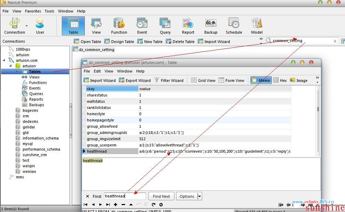This screenshot has width=345, height=212.
Task: Click the Options button in Find bar
Action: [187, 196]
